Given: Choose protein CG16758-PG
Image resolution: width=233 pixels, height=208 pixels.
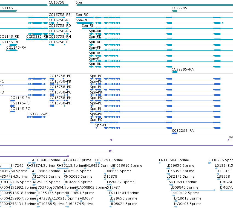Looking at the screenshot, I should tap(60, 92).
